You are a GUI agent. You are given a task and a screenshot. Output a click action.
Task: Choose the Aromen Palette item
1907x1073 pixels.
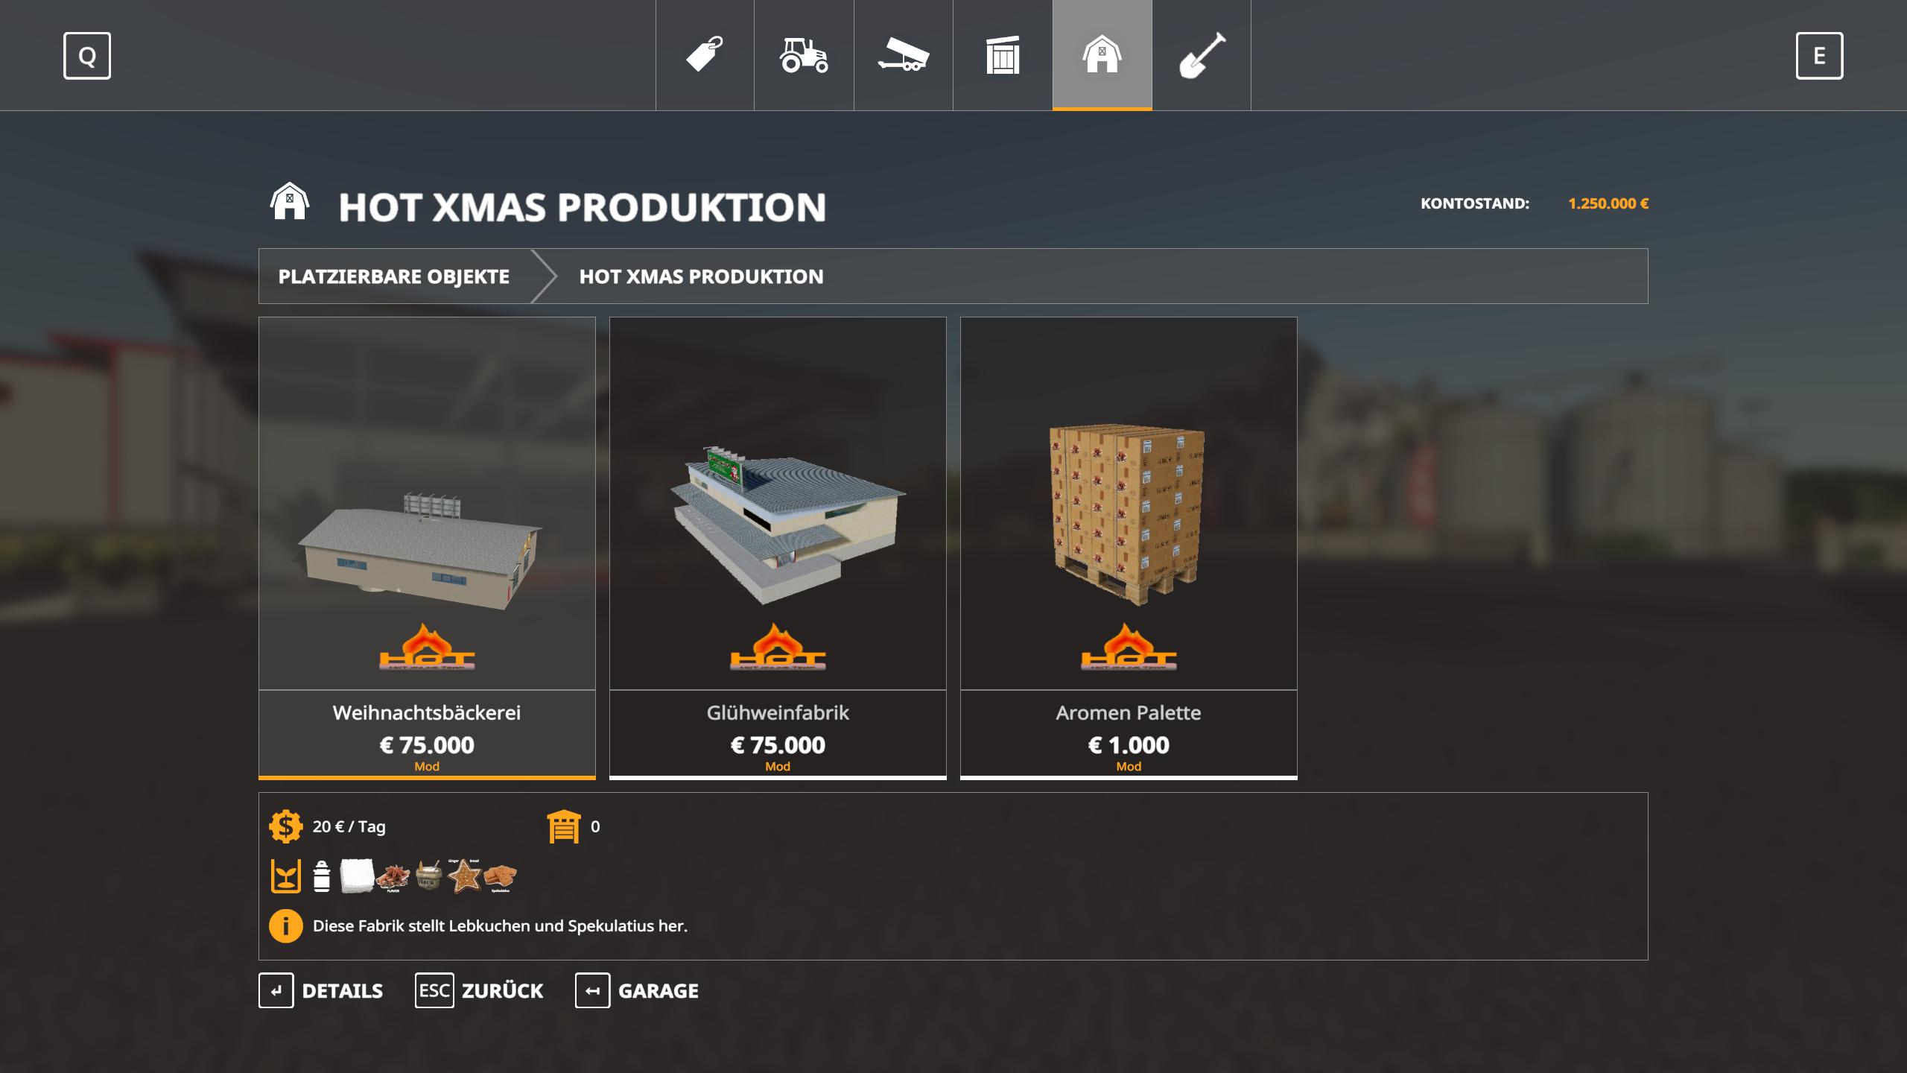pyautogui.click(x=1129, y=548)
